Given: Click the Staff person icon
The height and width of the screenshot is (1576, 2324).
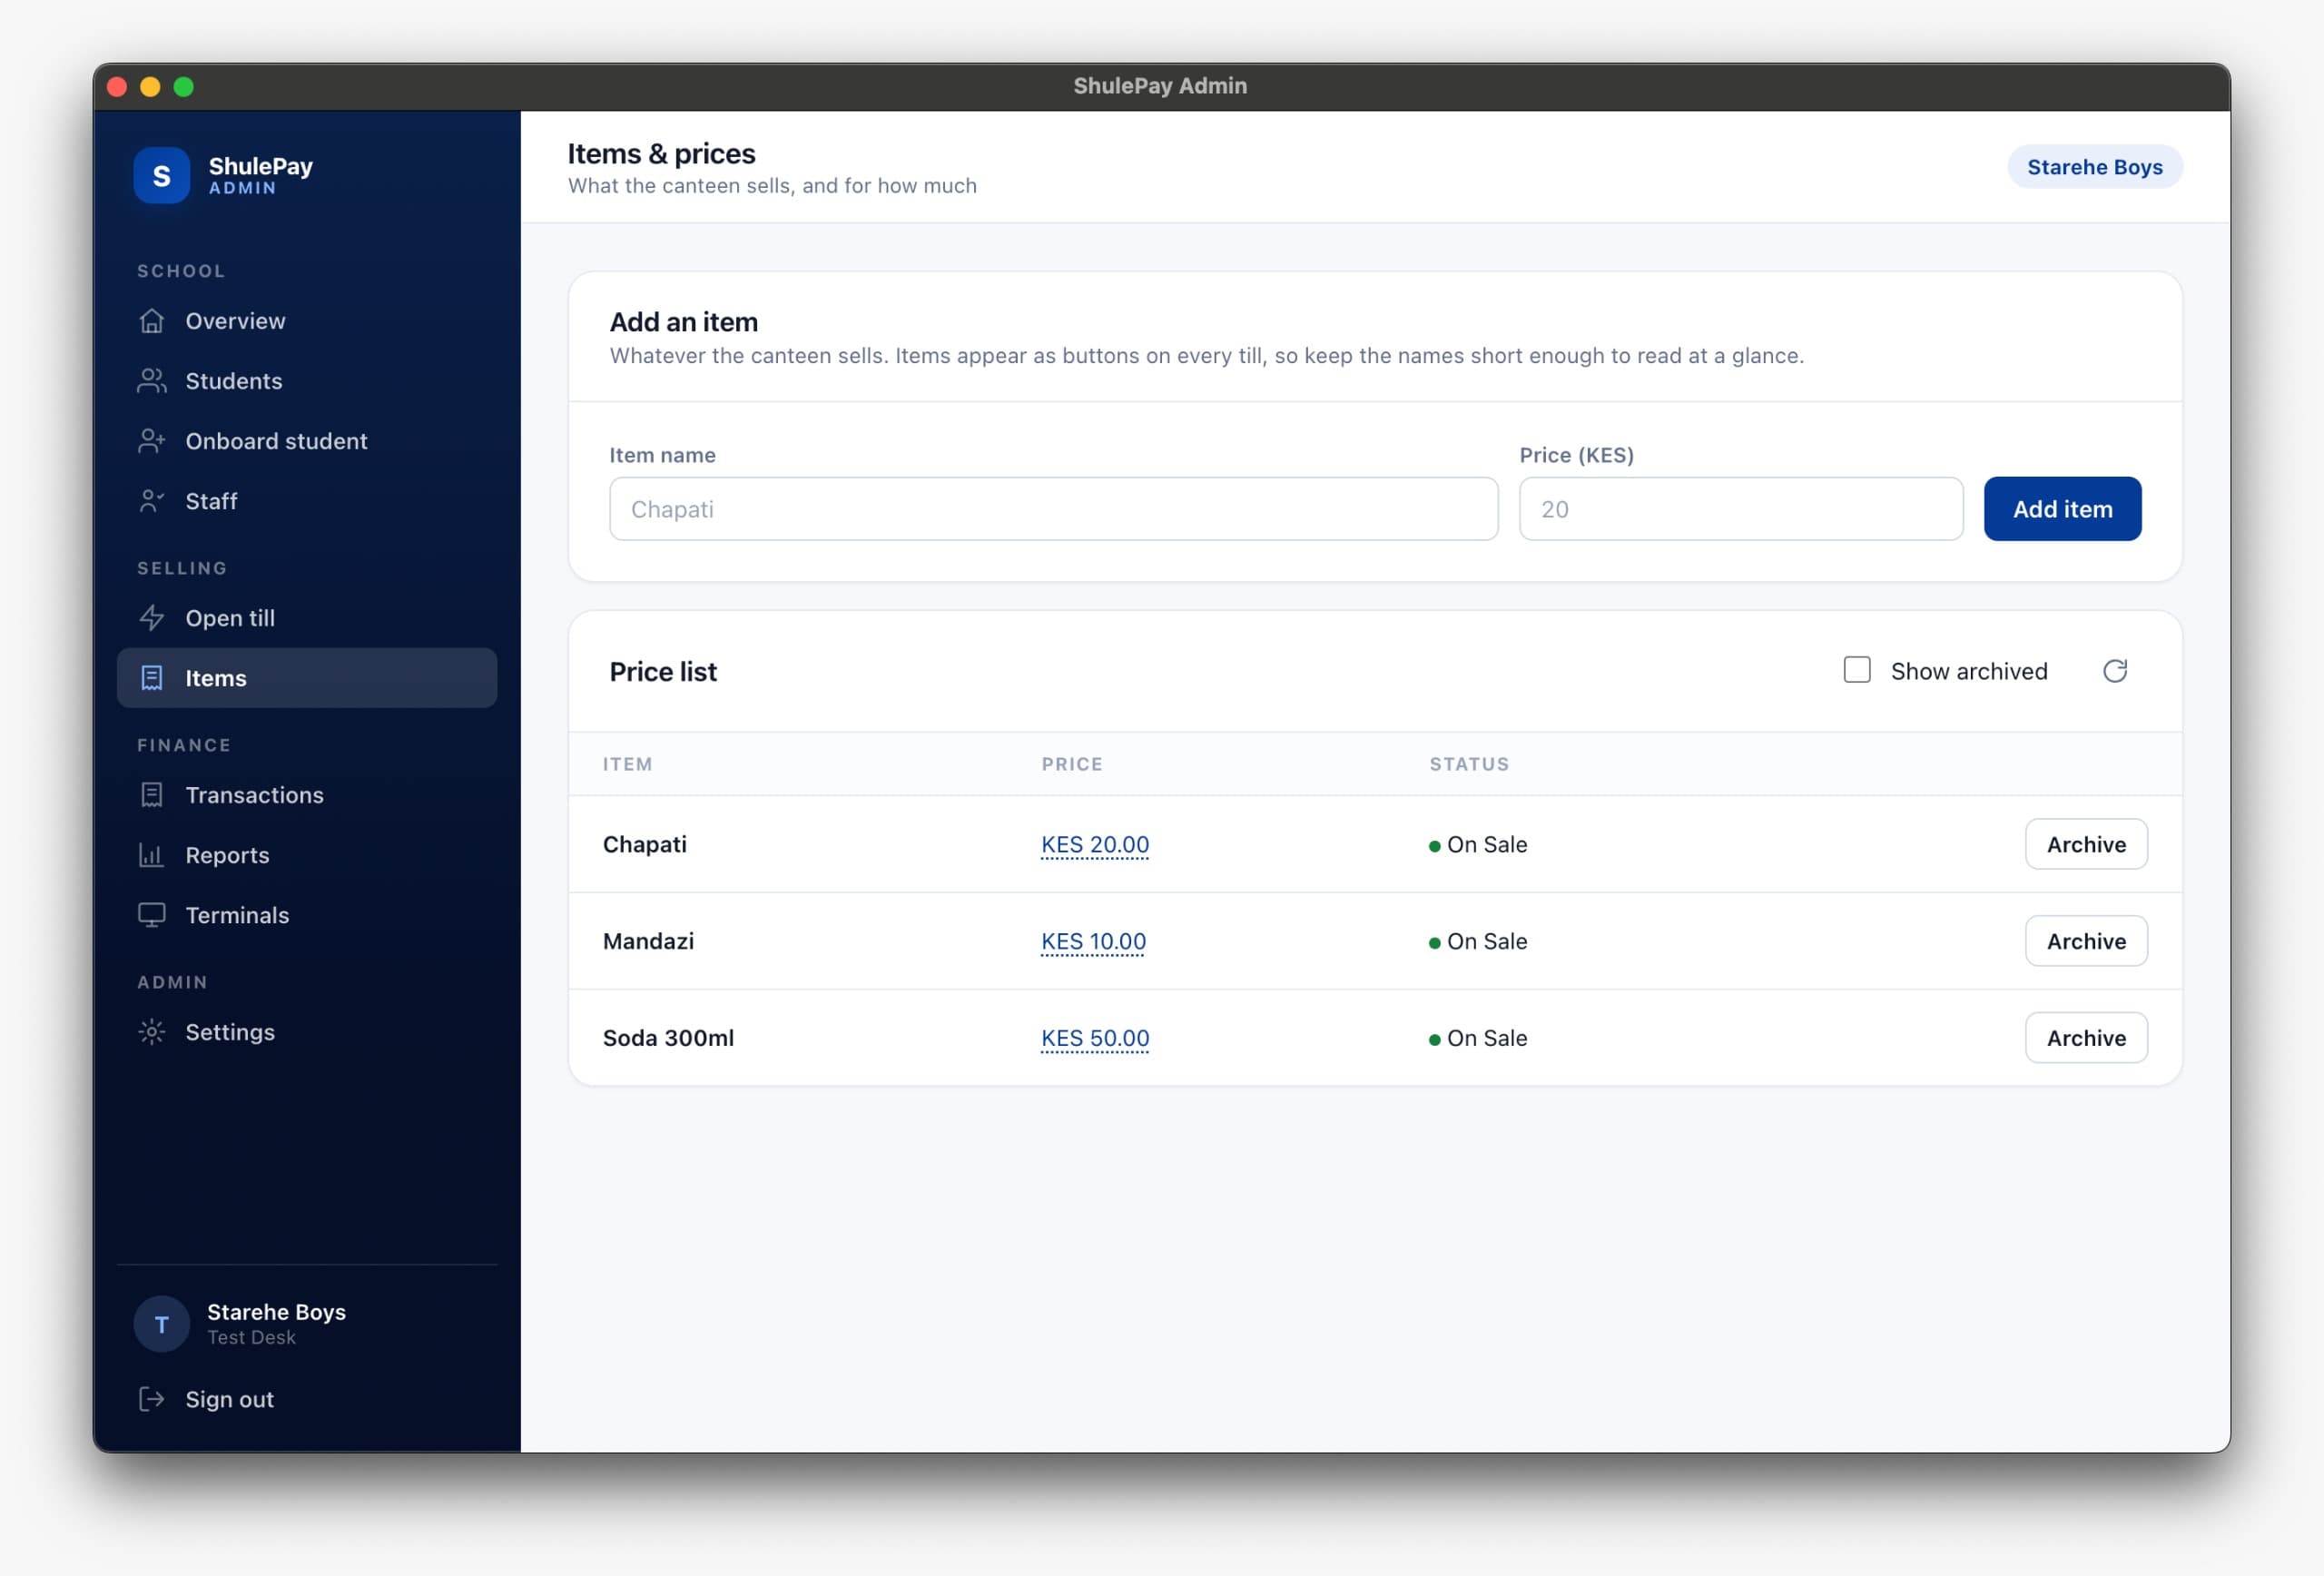Looking at the screenshot, I should tap(151, 501).
